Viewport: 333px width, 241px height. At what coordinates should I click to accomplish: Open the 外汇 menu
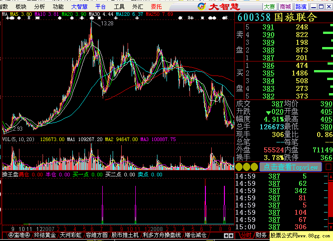click(x=138, y=7)
